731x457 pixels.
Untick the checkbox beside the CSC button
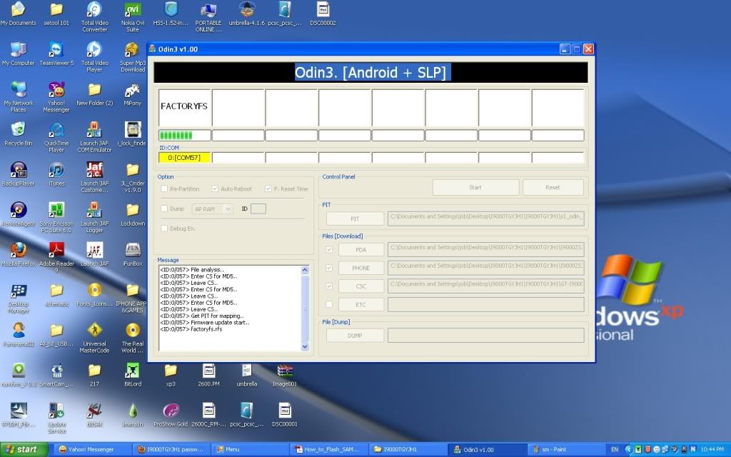coord(329,286)
